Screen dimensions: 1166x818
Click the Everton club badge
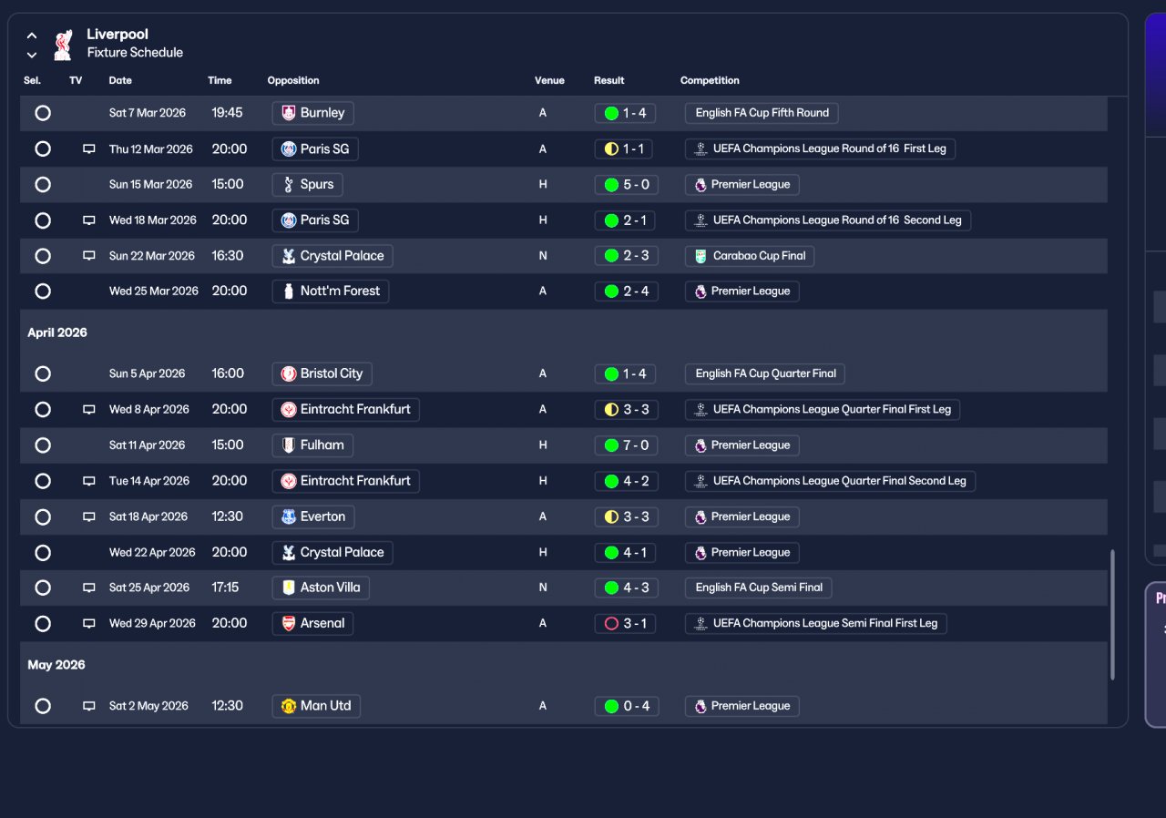click(x=289, y=516)
